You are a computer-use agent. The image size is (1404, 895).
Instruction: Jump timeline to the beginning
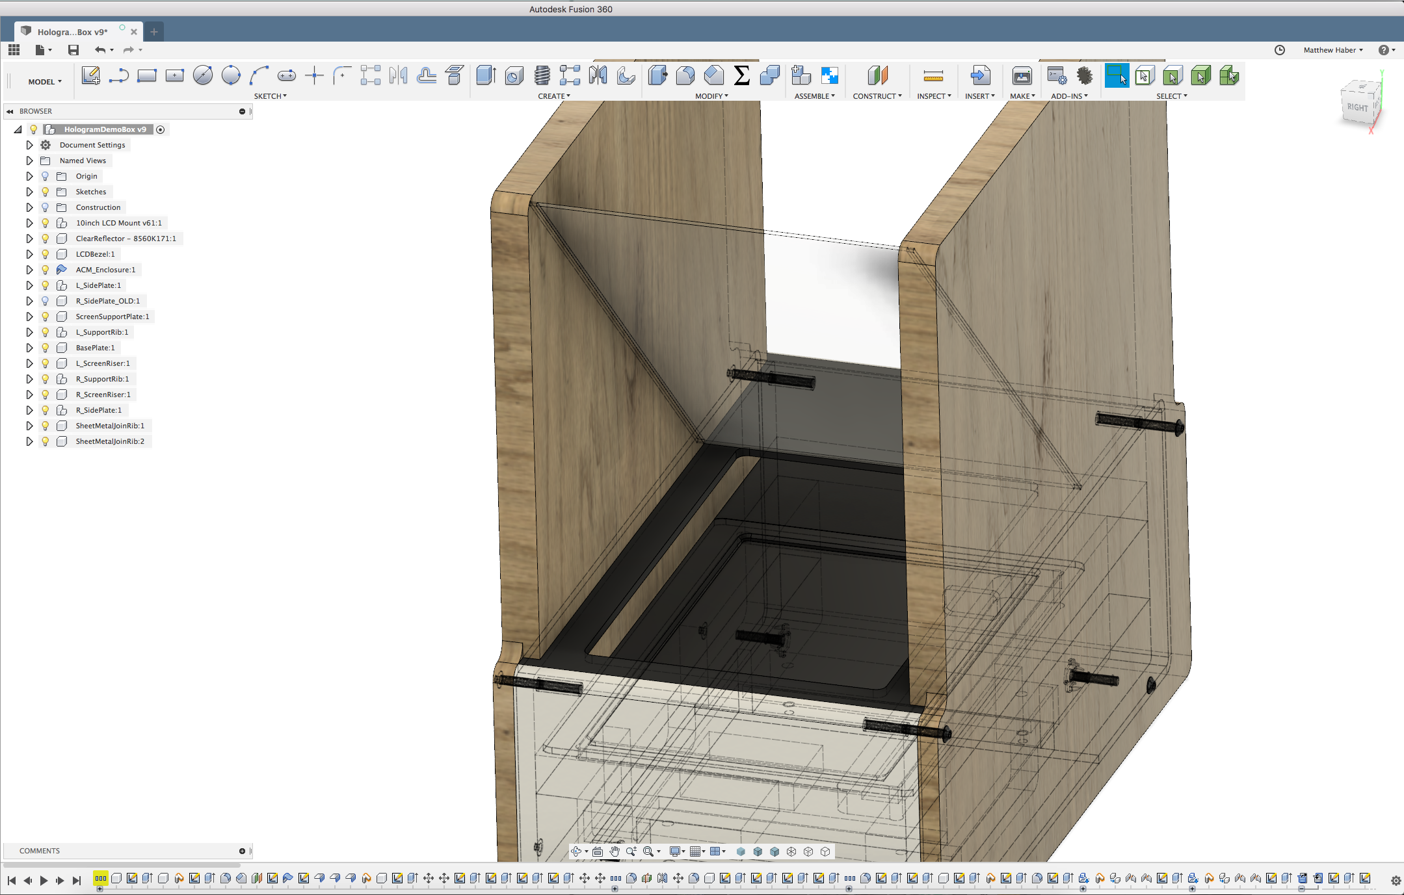coord(12,881)
